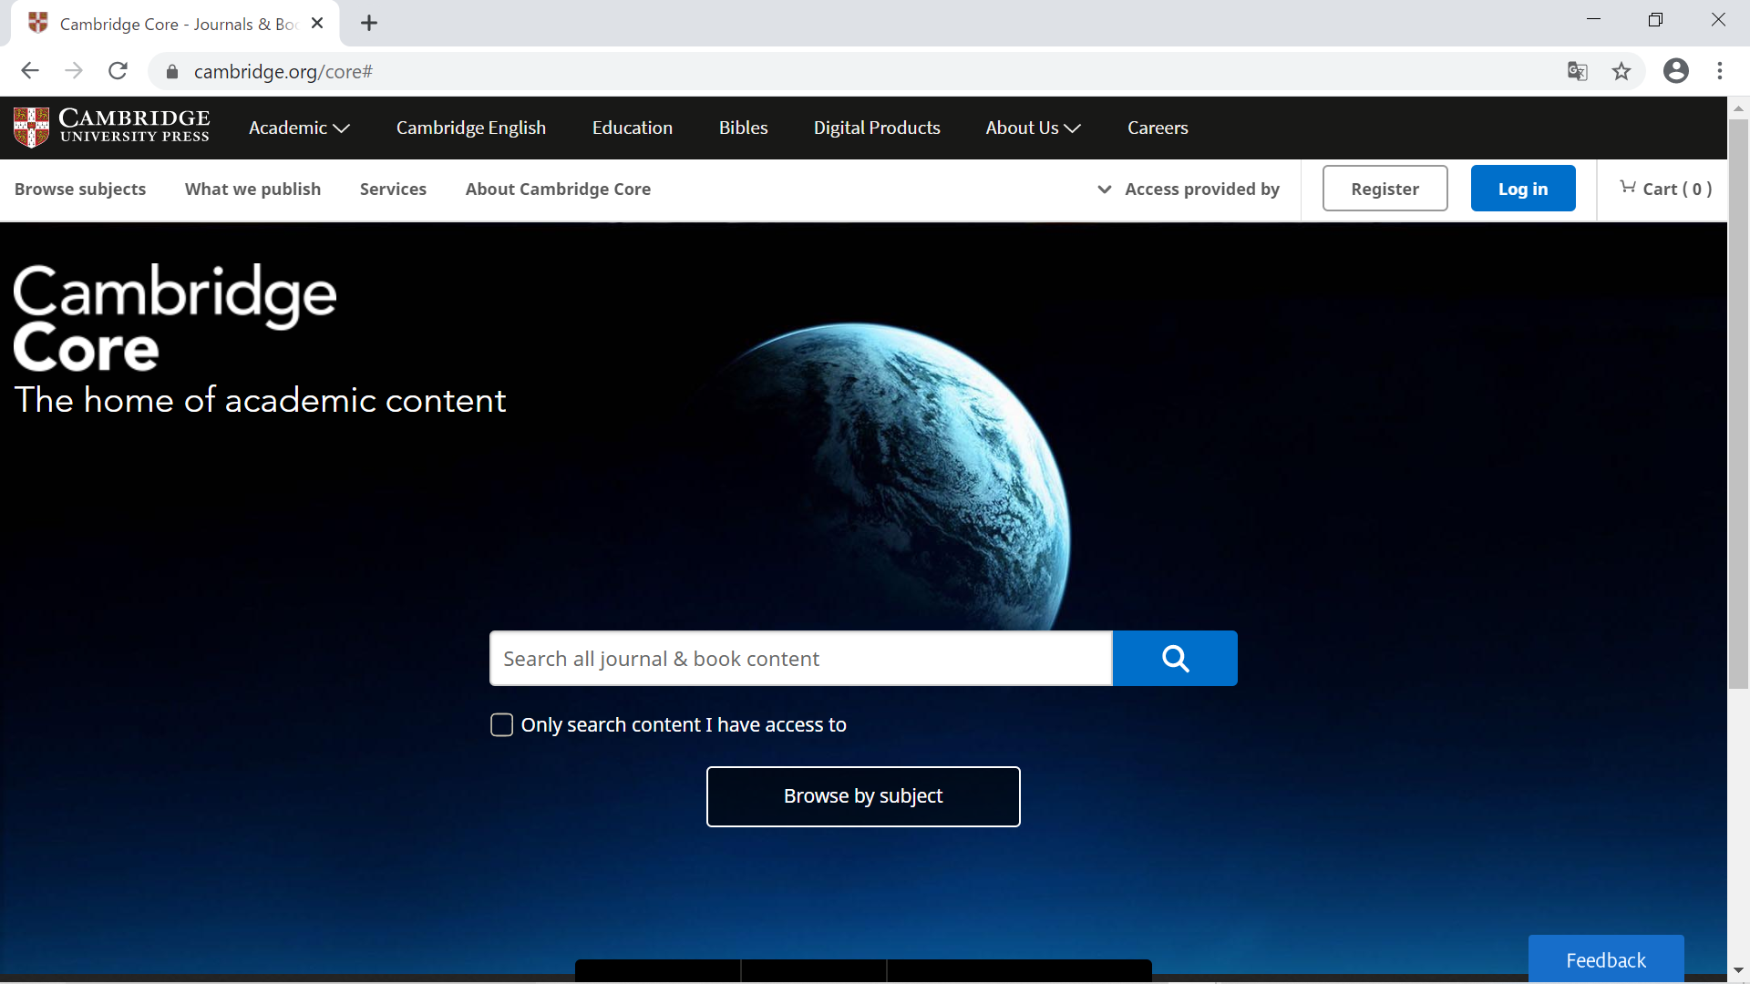
Task: Focus the Search all journal & book content field
Action: 801,658
